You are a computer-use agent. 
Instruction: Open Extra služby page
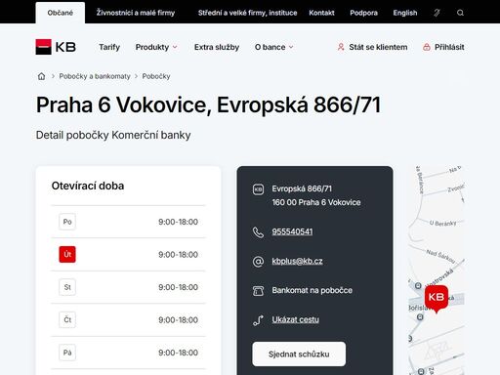(x=217, y=47)
